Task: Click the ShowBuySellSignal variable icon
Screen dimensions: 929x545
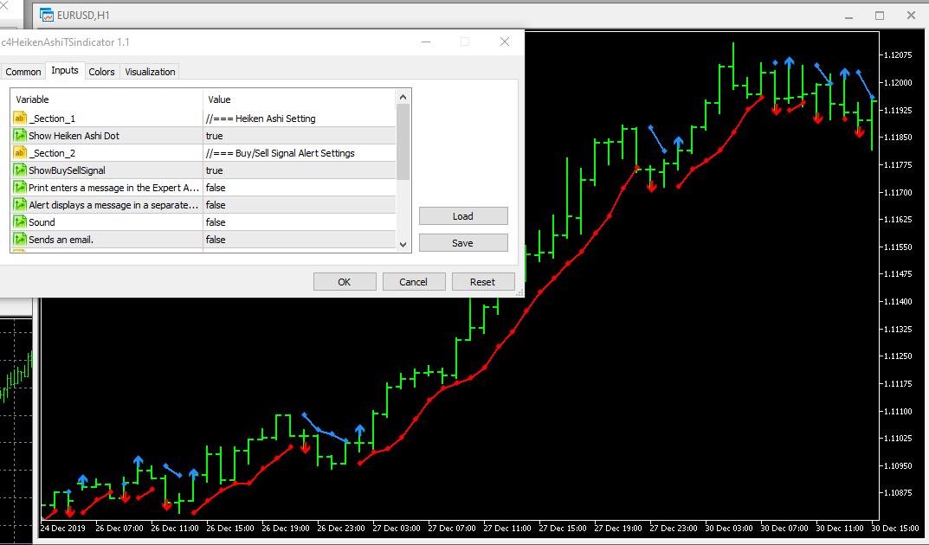Action: (20, 170)
